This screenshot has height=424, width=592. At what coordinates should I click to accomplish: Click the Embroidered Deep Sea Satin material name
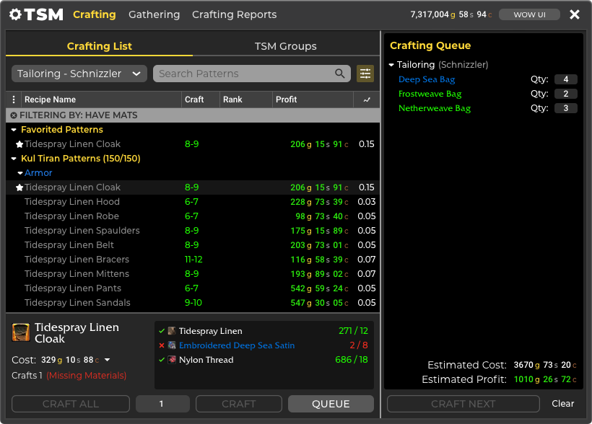[x=237, y=345]
